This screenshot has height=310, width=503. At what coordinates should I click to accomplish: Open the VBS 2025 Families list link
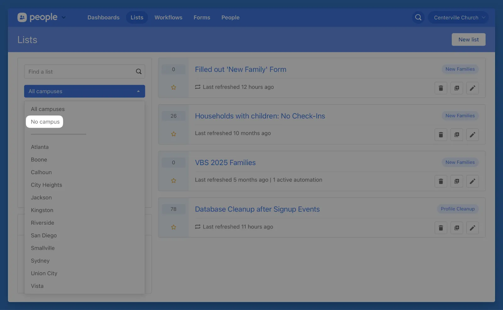coord(225,163)
